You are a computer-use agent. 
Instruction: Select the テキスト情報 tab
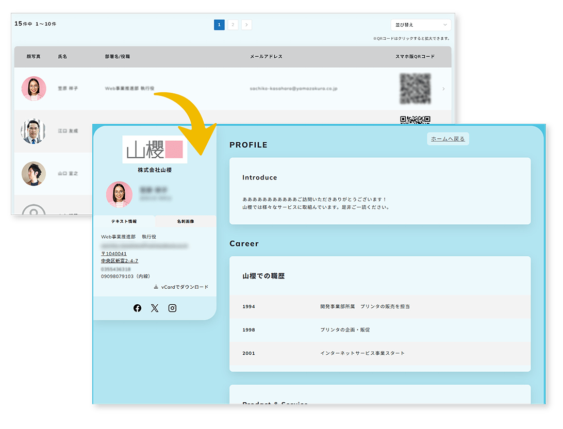click(124, 221)
